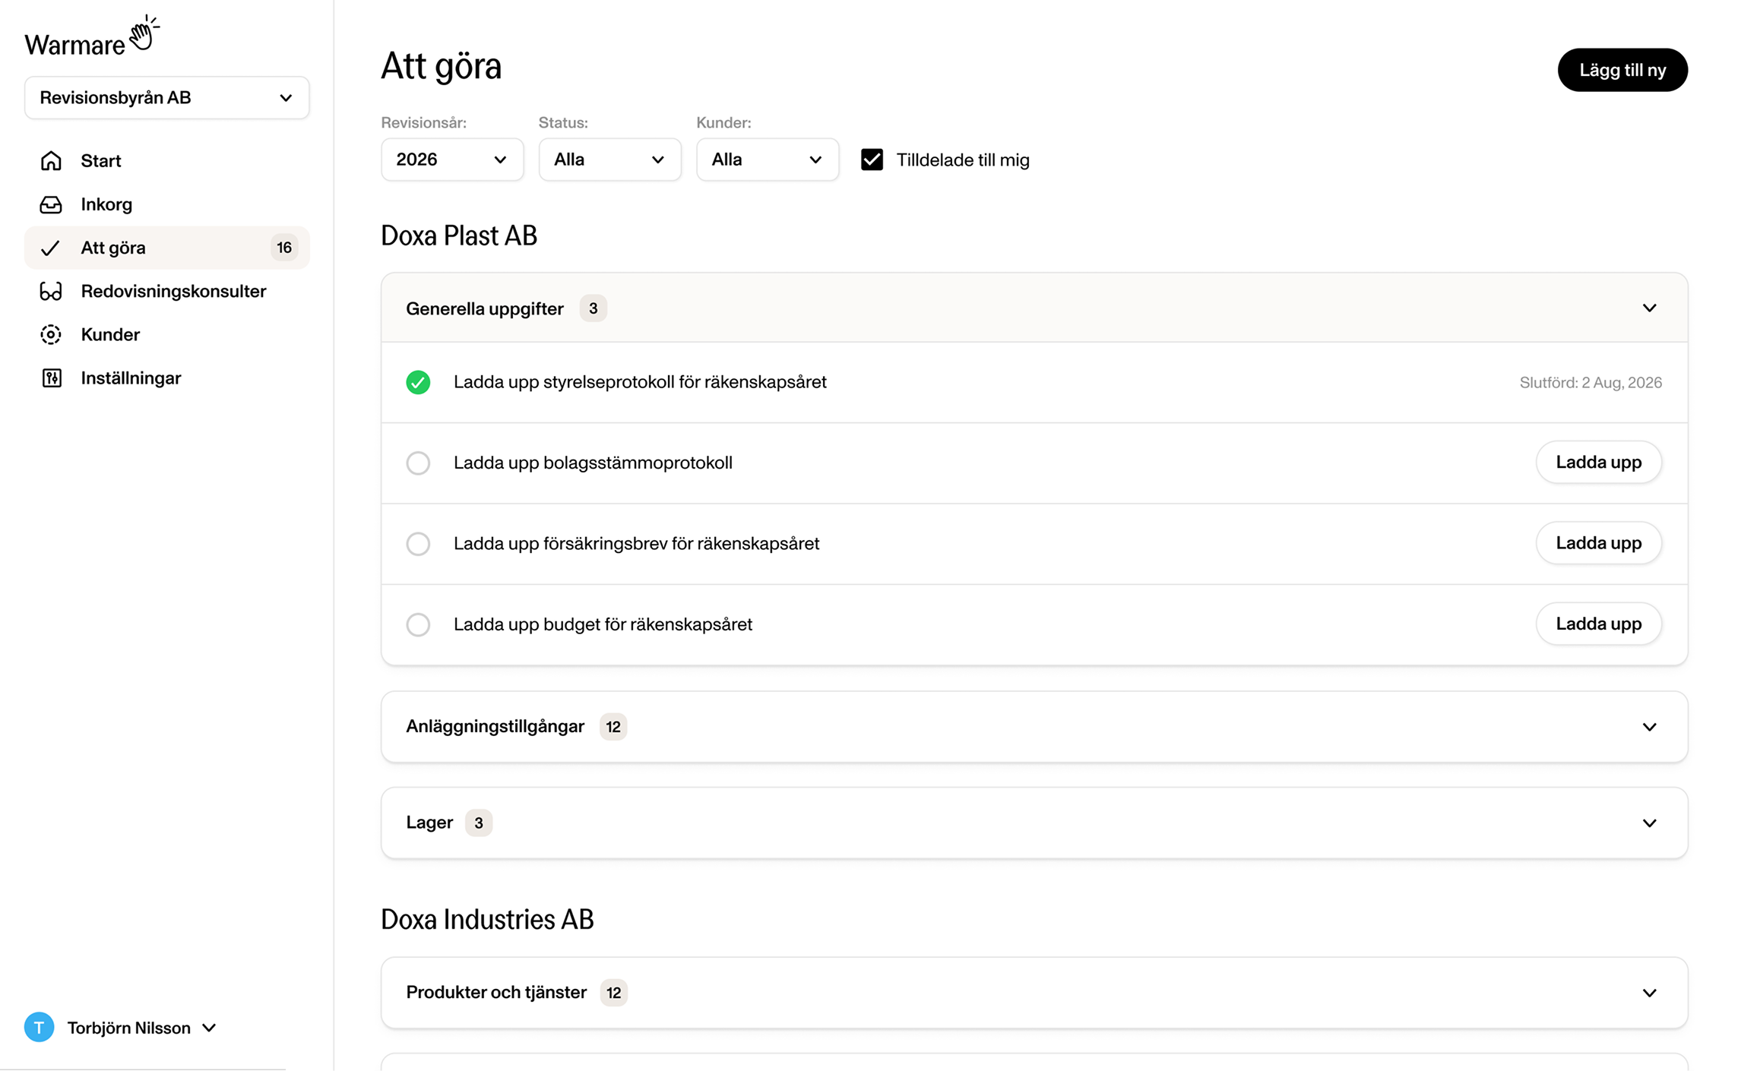Open the Status filter dropdown
The height and width of the screenshot is (1071, 1738).
tap(609, 160)
